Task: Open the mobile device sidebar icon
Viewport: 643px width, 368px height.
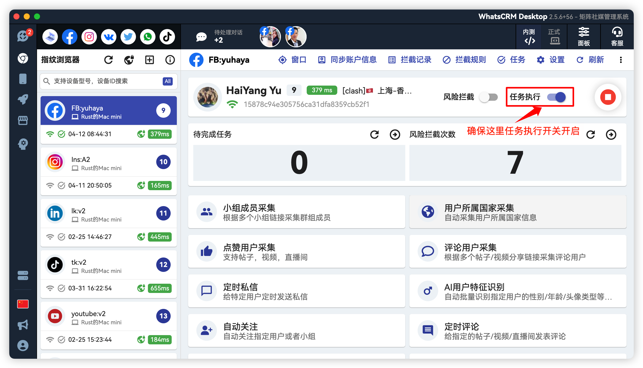Action: 23,79
